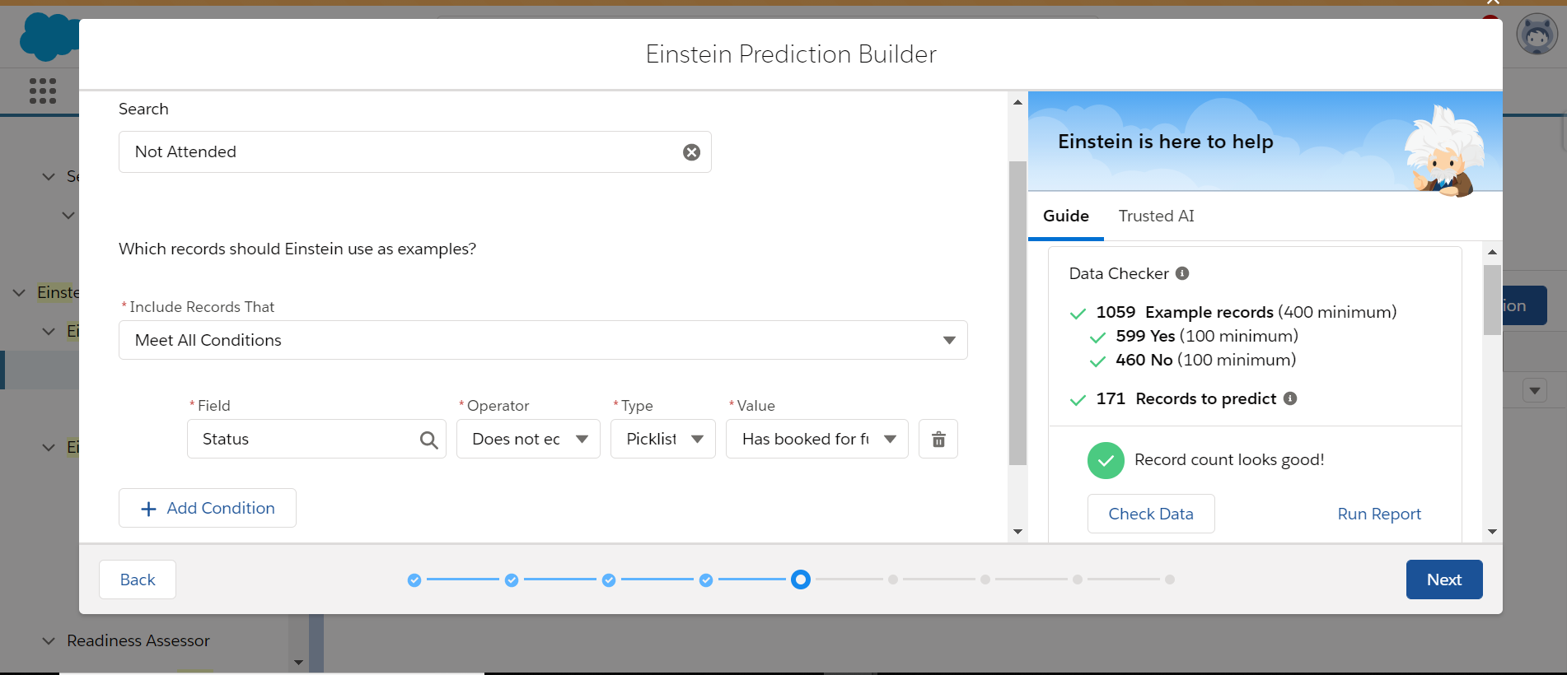Open the Data Checker info tooltip
The width and height of the screenshot is (1567, 675).
pyautogui.click(x=1182, y=273)
